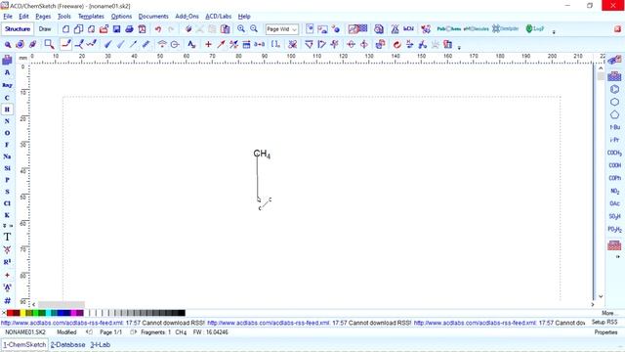This screenshot has height=352, width=625.
Task: Click the LogP calculation button
Action: point(535,28)
